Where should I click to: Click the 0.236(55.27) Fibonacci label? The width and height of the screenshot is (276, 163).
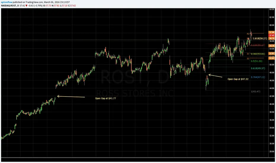pyautogui.click(x=258, y=45)
